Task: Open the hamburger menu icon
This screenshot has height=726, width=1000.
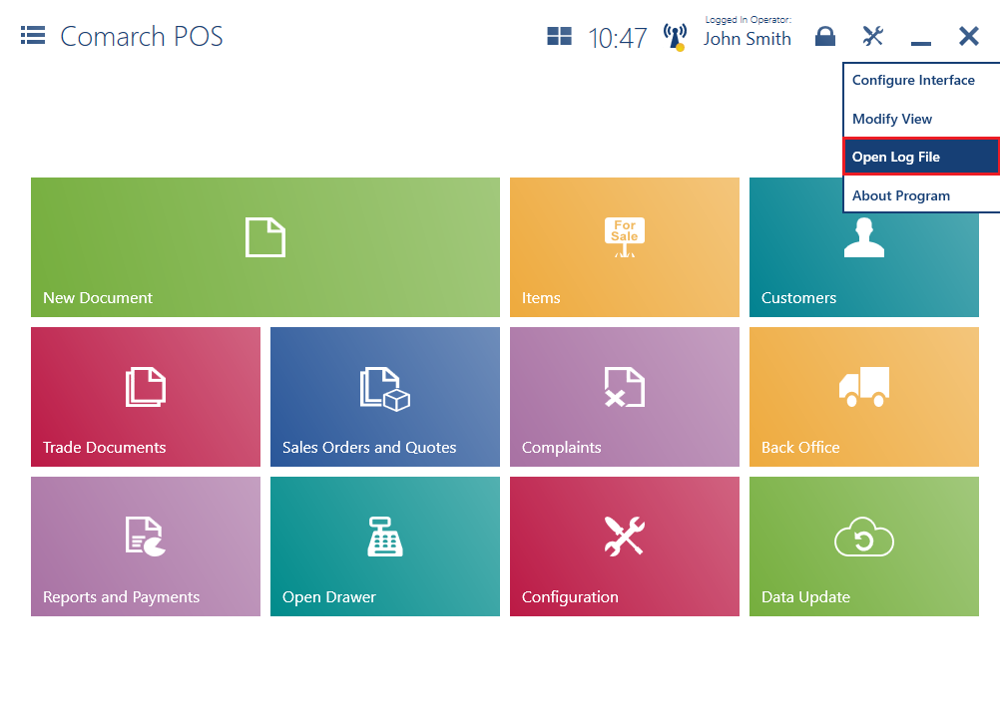Action: point(32,34)
